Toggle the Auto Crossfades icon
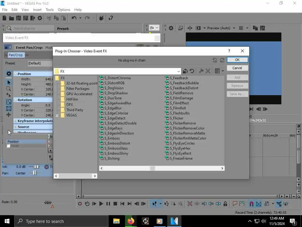The height and width of the screenshot is (227, 302). pos(258,204)
